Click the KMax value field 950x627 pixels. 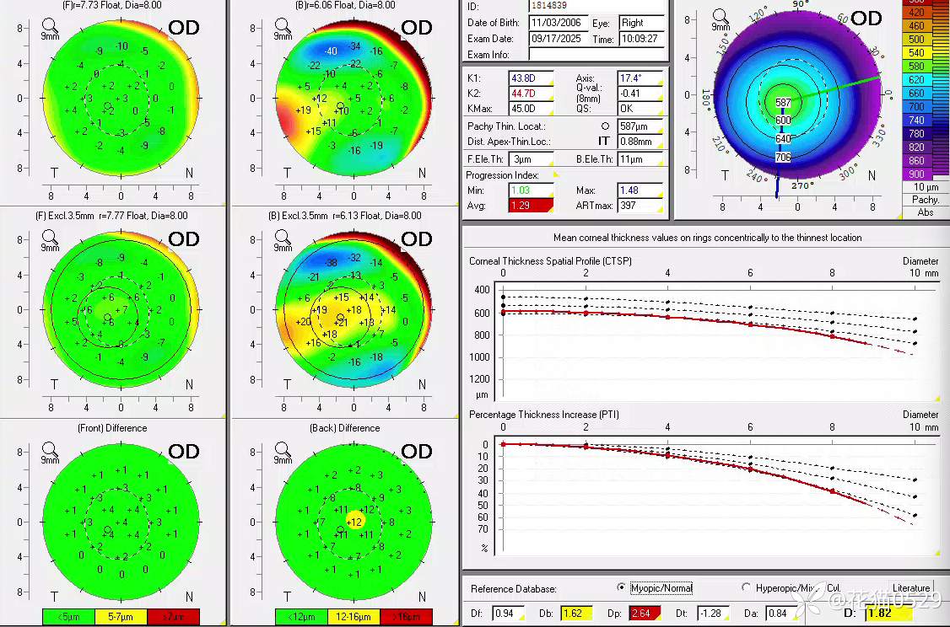click(x=530, y=108)
